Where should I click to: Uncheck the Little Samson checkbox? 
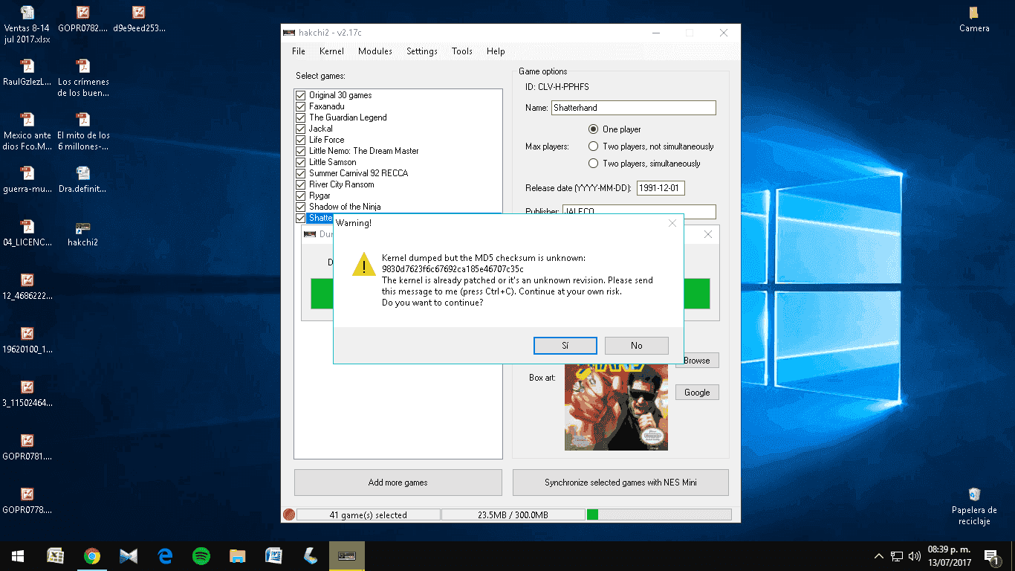pyautogui.click(x=300, y=162)
